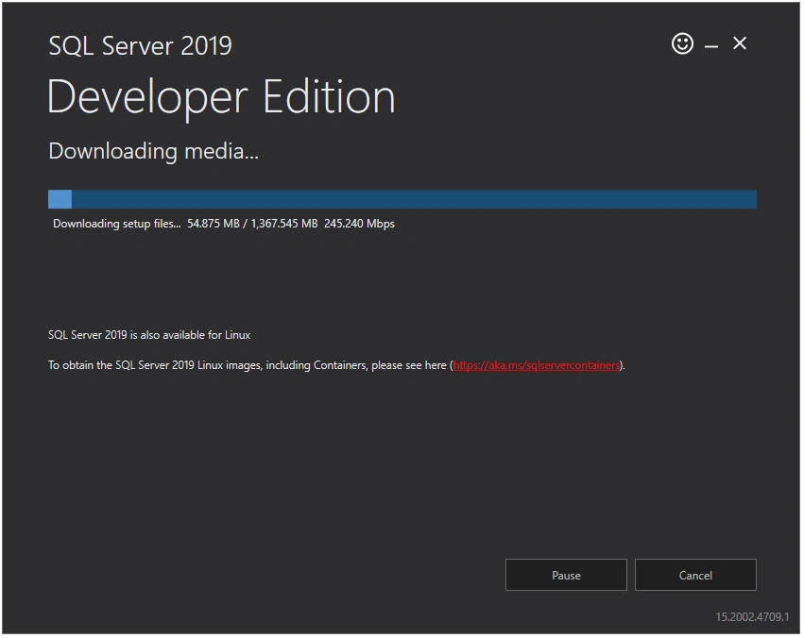804x638 pixels.
Task: Click the 'To obtain the SQL Server 2019 Linux images' sentence
Action: [336, 365]
